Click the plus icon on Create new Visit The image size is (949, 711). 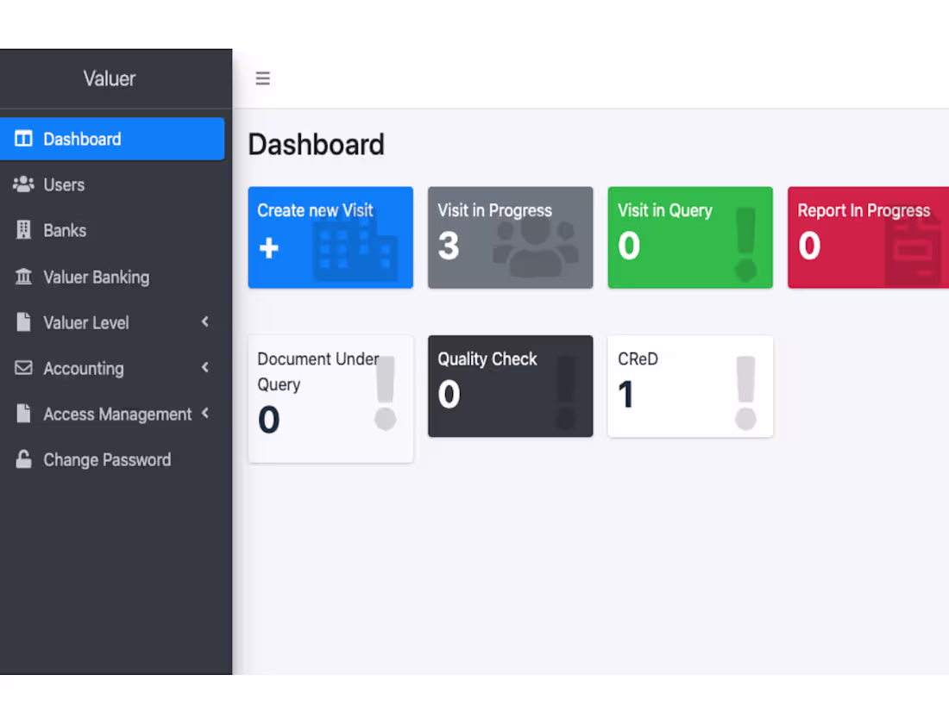click(x=268, y=248)
